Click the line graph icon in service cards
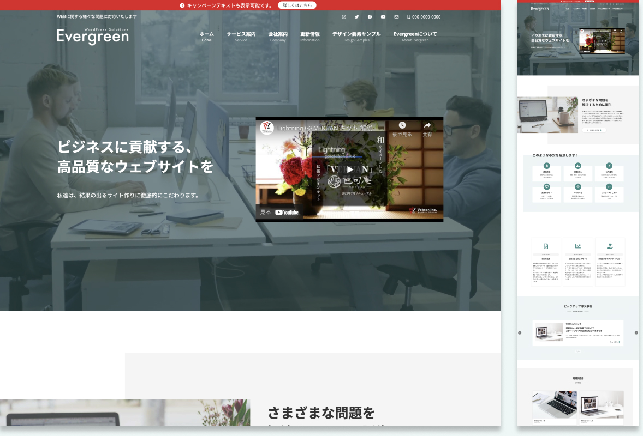Image resolution: width=643 pixels, height=436 pixels. tap(578, 246)
